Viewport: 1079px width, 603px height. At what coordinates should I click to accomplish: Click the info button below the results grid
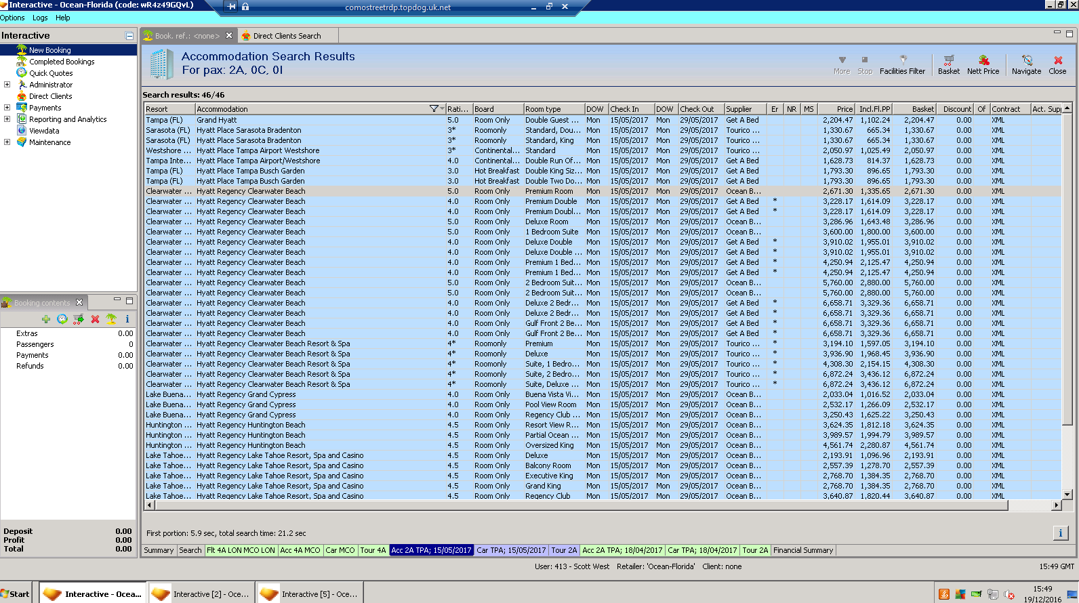[x=1061, y=533]
